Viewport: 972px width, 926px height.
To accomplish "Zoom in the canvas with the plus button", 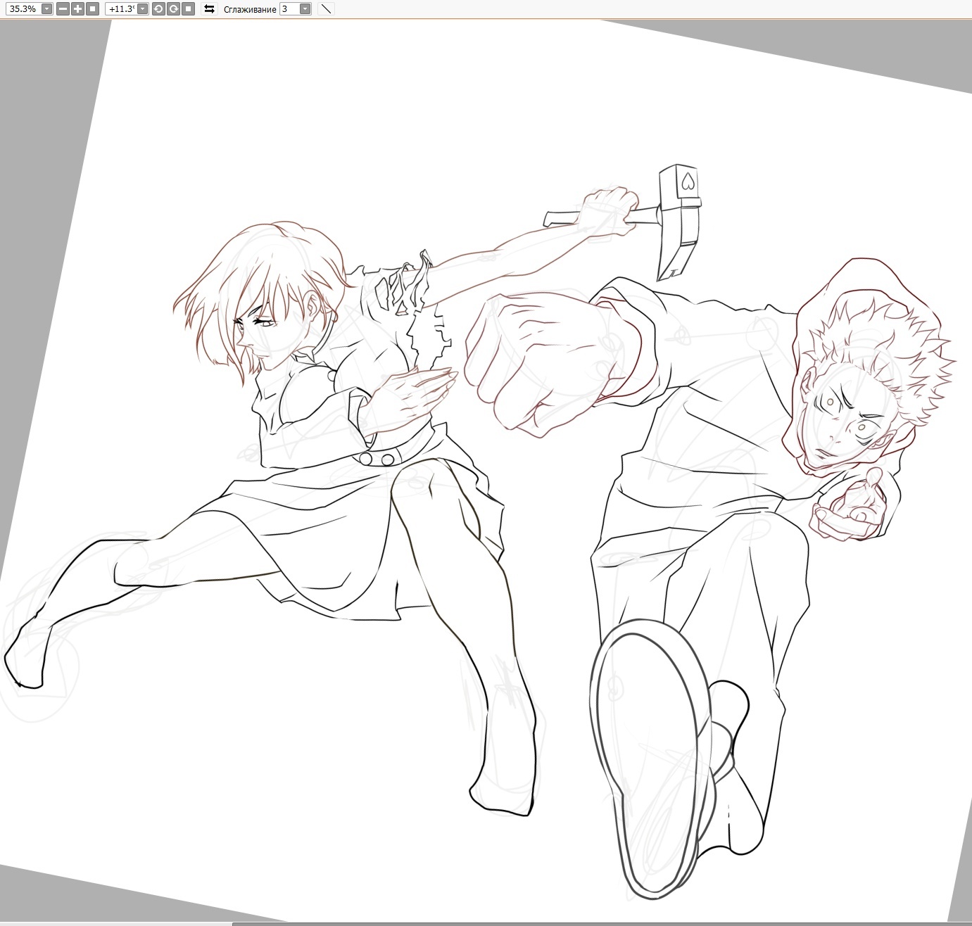I will [77, 9].
